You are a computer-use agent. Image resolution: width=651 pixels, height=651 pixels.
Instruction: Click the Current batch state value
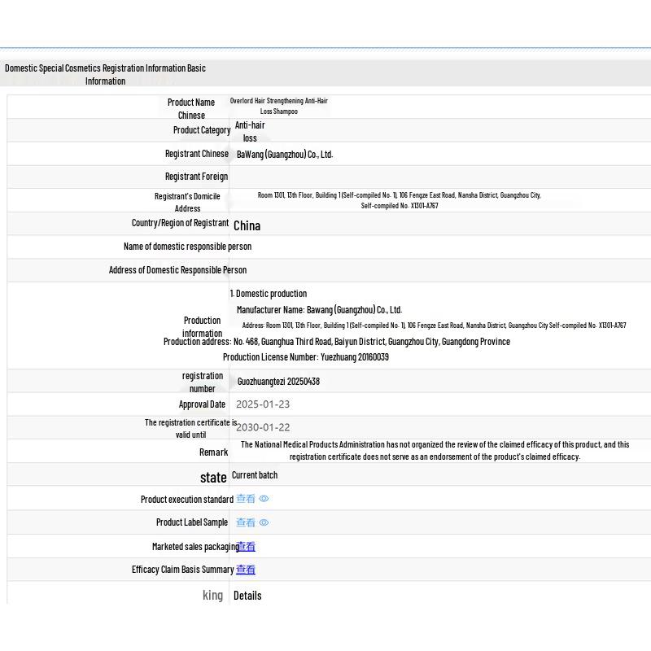[255, 475]
